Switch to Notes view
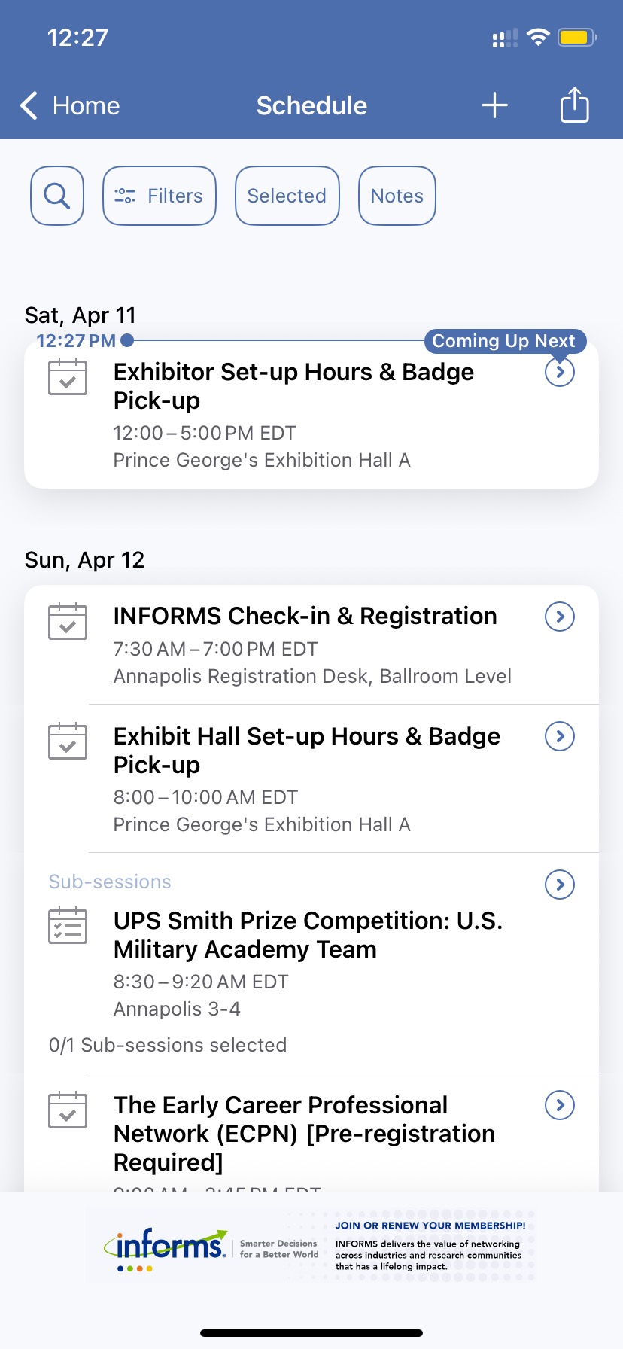623x1349 pixels. click(x=397, y=196)
